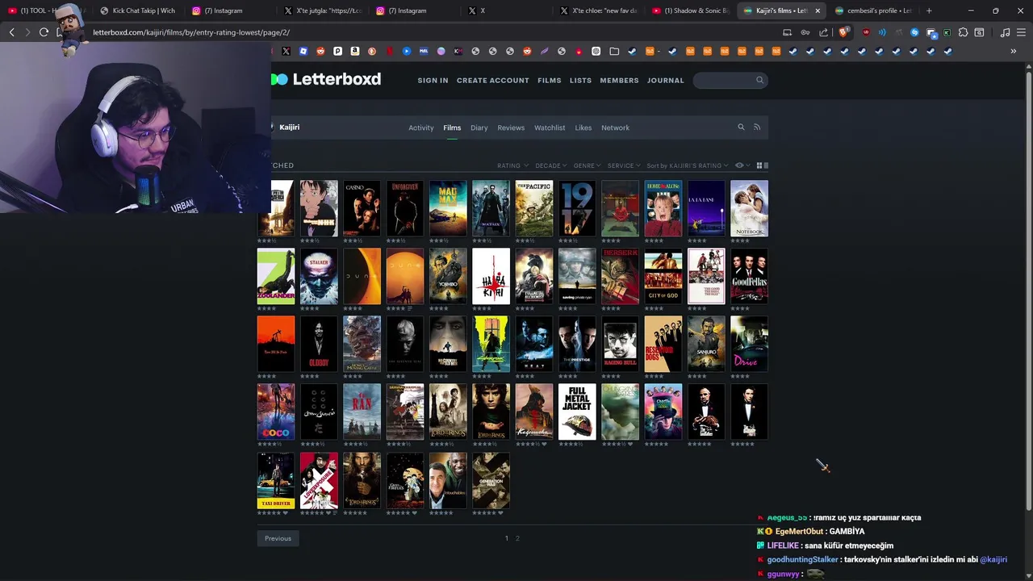Click the share page icon in address bar
Image resolution: width=1033 pixels, height=581 pixels.
(x=823, y=32)
